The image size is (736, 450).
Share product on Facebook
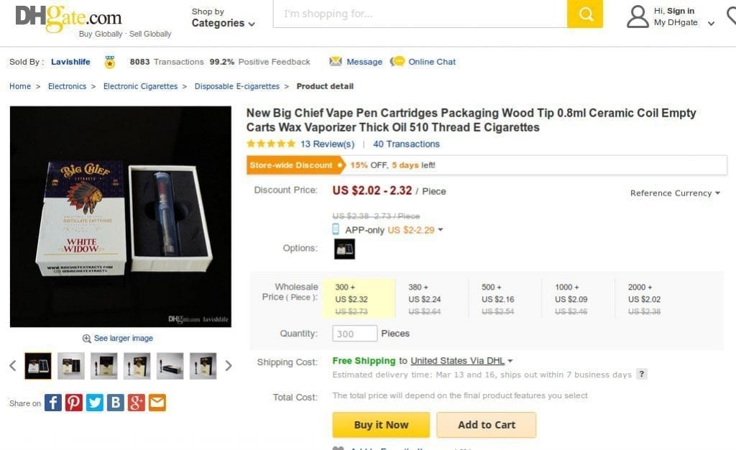tap(53, 403)
